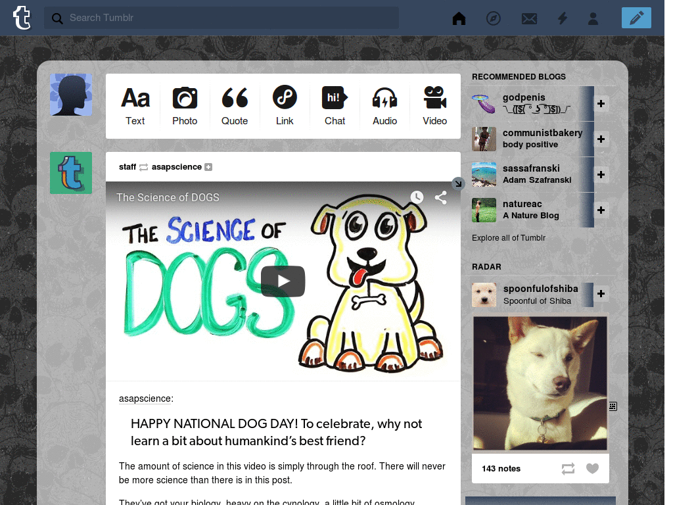This screenshot has height=505, width=673.
Task: Follow communistbakery with the plus button
Action: click(x=601, y=139)
